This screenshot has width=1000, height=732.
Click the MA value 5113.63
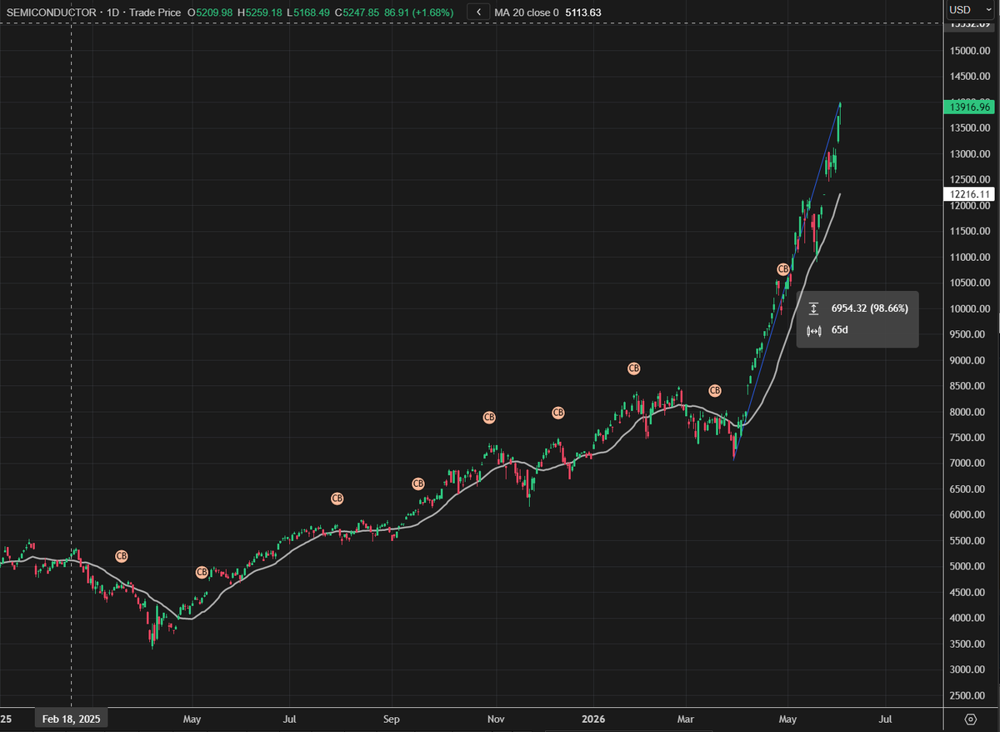click(x=583, y=13)
